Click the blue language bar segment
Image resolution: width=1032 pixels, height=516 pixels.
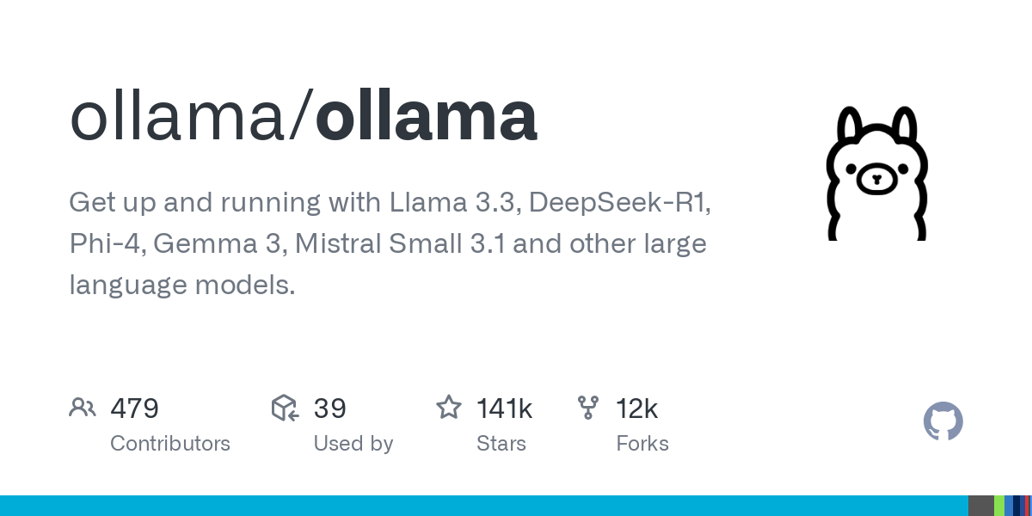click(484, 506)
